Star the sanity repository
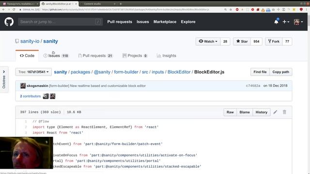Screen dimensions: 310x174 (242, 42)
